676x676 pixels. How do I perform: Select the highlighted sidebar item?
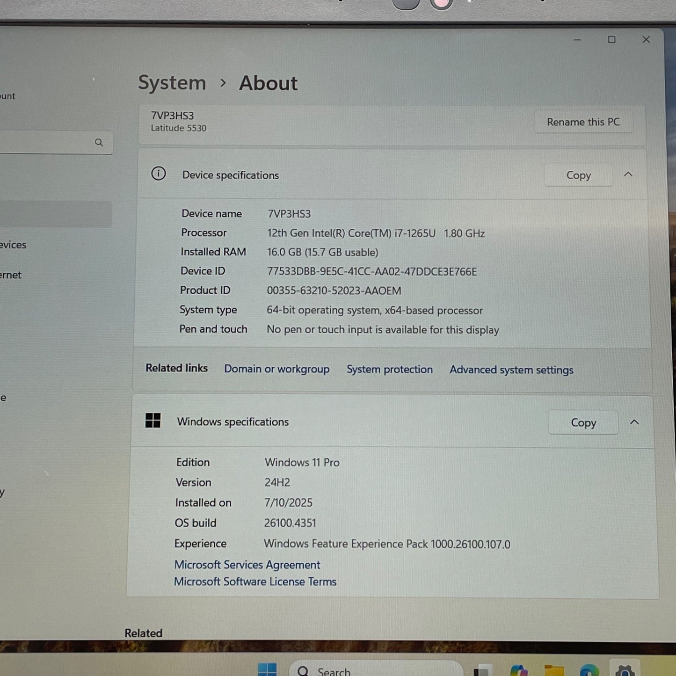click(x=56, y=214)
